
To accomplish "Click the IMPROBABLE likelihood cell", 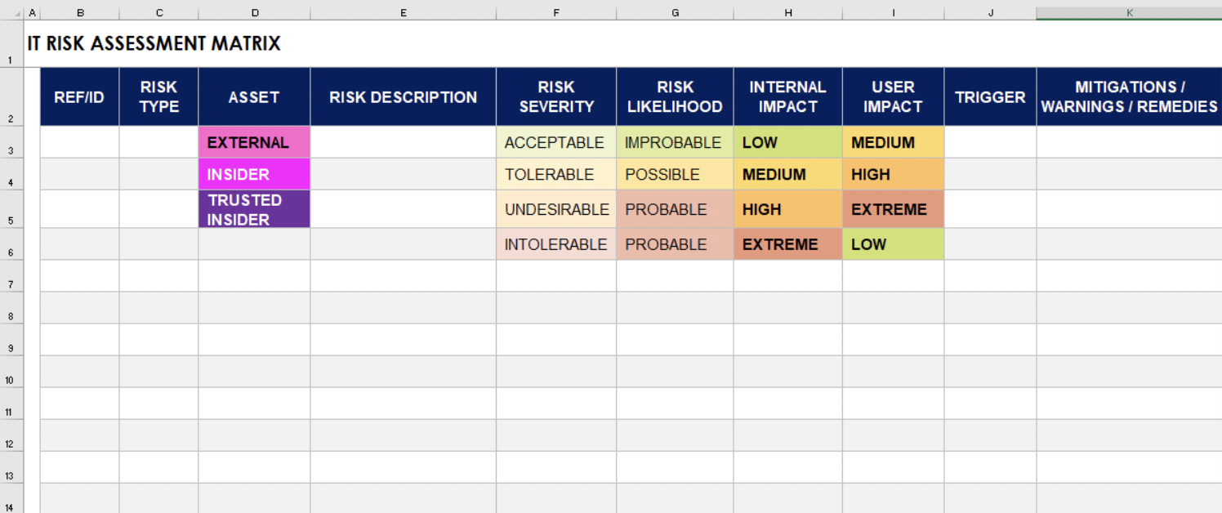I will click(675, 142).
